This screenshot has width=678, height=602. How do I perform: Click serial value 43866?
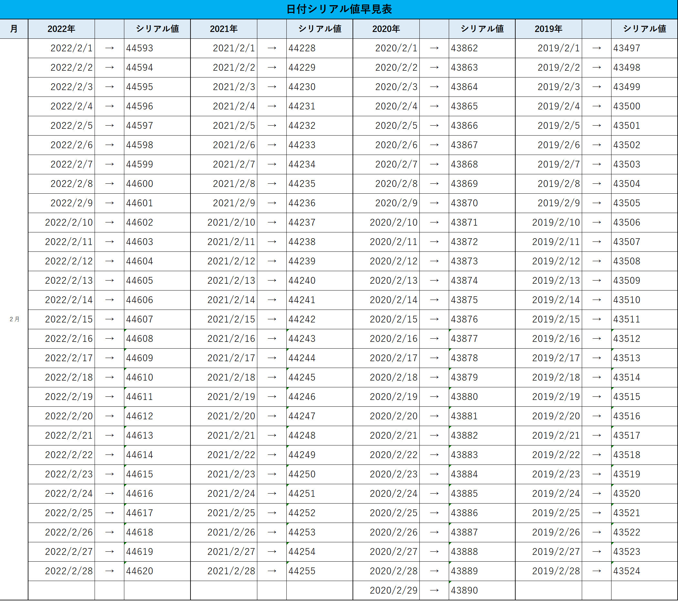pos(482,126)
